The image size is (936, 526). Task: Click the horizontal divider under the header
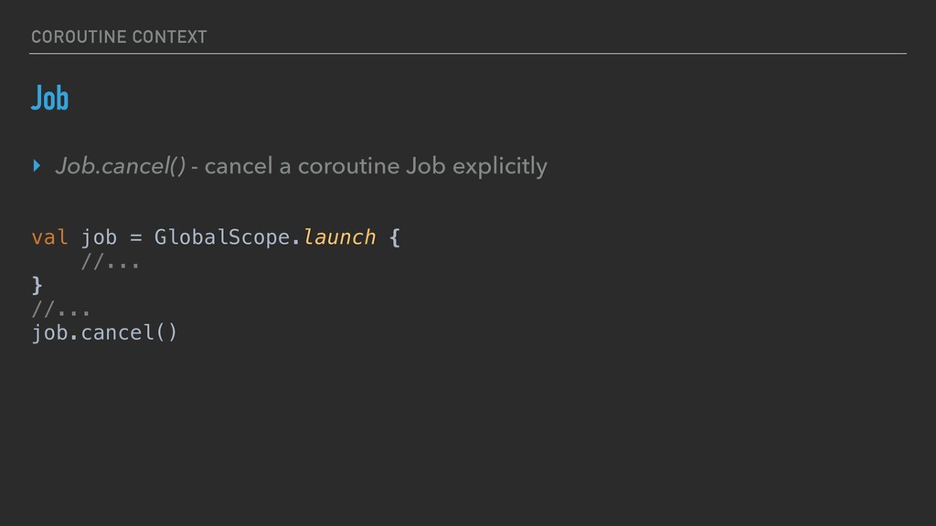(468, 53)
